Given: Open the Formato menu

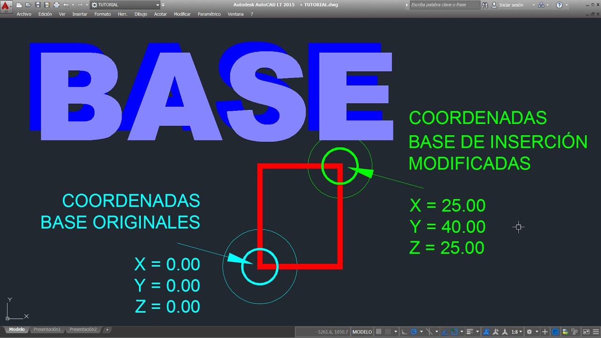Looking at the screenshot, I should pos(102,14).
